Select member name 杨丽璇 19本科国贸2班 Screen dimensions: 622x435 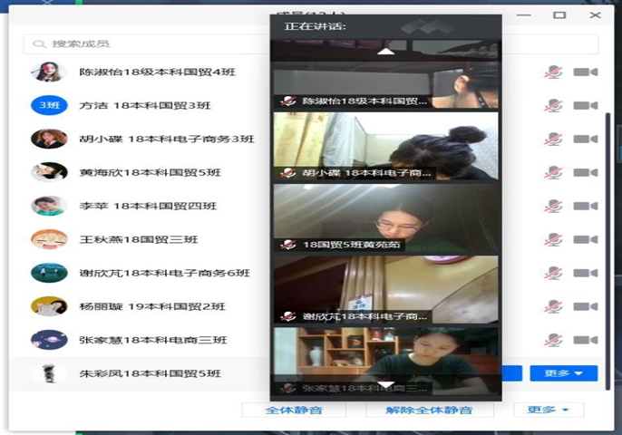point(152,306)
